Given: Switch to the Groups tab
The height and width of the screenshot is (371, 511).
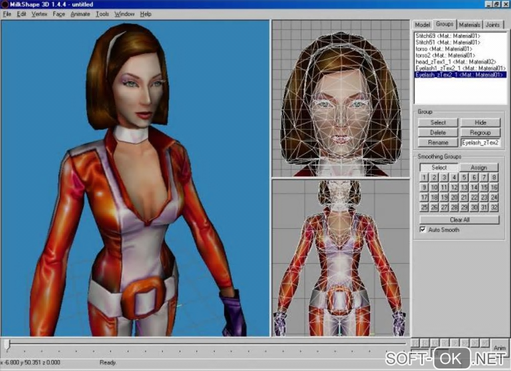Looking at the screenshot, I should (444, 24).
